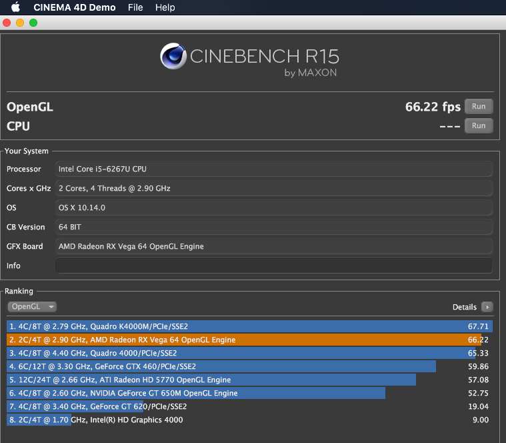Select ranking row Quadro 4000/PCIe/SSE2

coord(249,353)
